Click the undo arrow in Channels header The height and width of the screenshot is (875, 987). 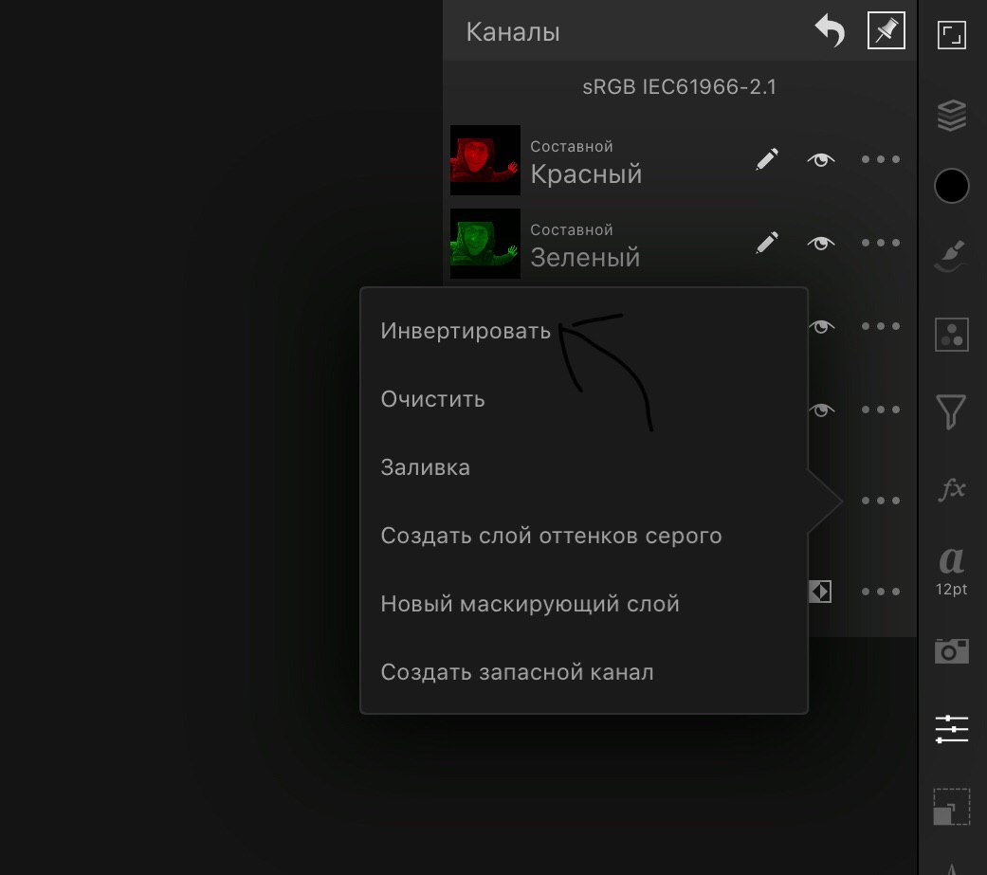coord(831,31)
